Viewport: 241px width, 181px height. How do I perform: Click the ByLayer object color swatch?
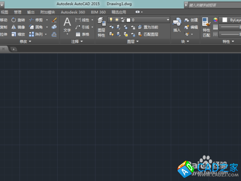225,20
